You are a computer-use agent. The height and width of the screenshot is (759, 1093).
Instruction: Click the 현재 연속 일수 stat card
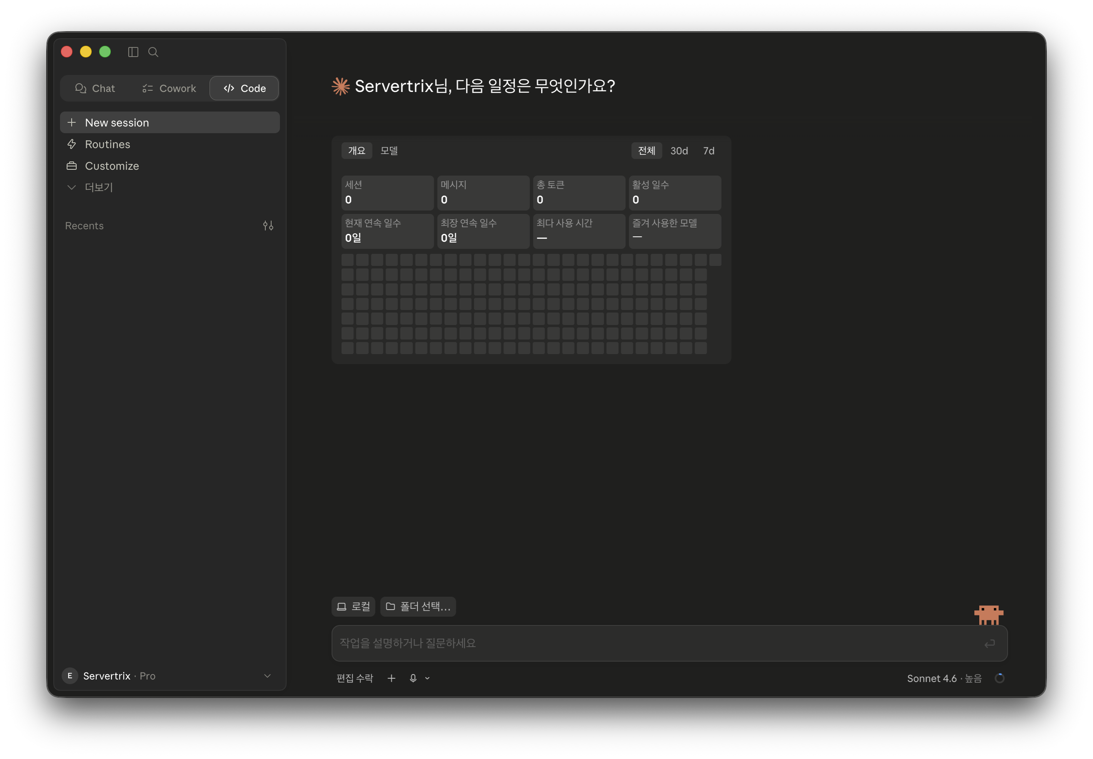tap(387, 231)
